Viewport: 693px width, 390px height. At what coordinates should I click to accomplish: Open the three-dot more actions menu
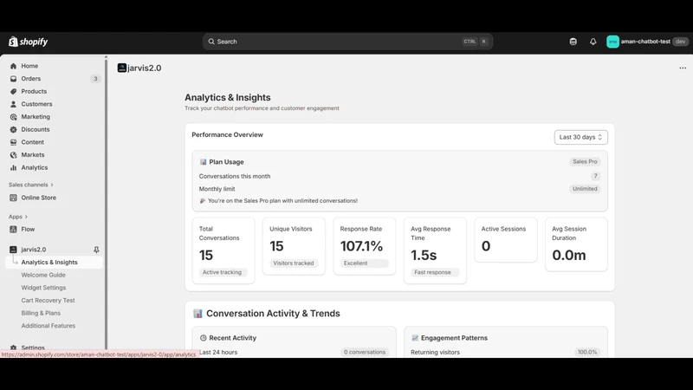pos(683,68)
